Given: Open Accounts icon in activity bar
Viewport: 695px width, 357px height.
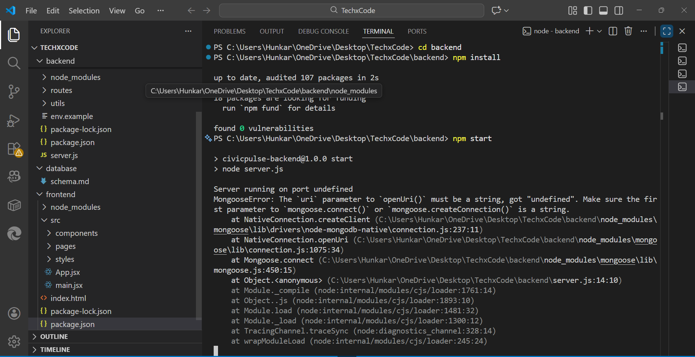Looking at the screenshot, I should (14, 313).
